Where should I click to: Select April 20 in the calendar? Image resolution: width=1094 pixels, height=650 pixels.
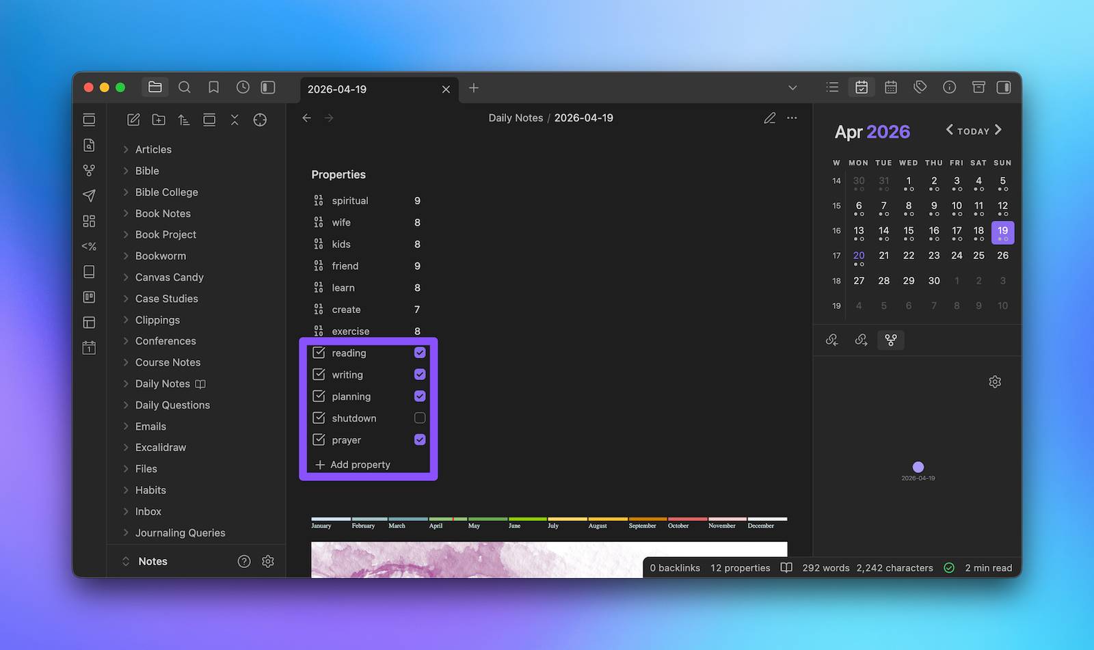tap(859, 256)
